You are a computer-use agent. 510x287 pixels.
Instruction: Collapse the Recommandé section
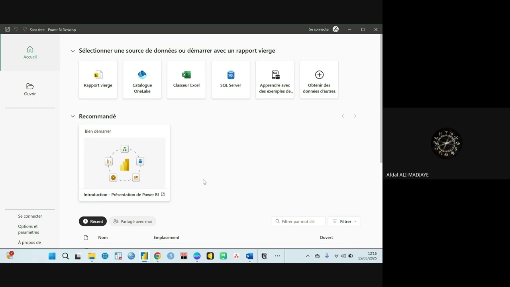73,116
